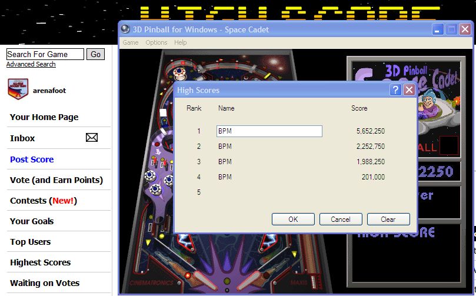Click the Rank column header
The image size is (476, 296).
point(194,108)
